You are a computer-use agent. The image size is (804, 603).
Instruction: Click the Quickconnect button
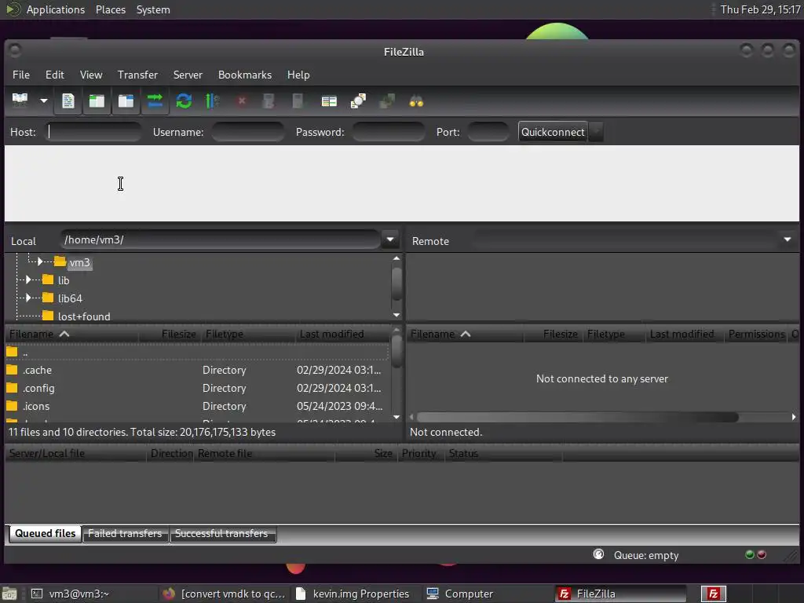(553, 132)
